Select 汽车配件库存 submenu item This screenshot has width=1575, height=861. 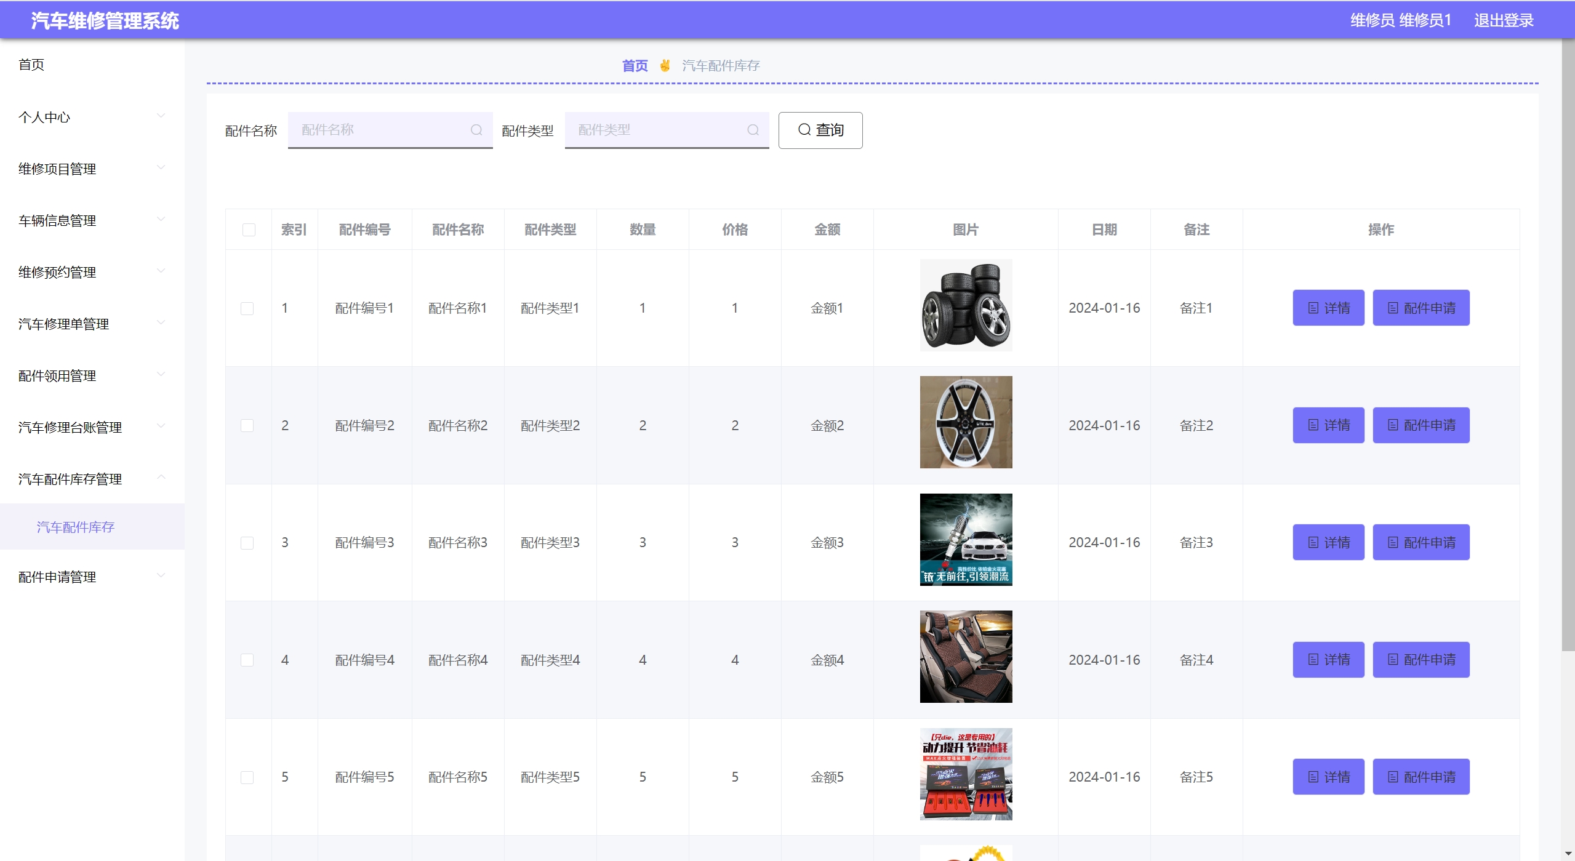click(76, 527)
